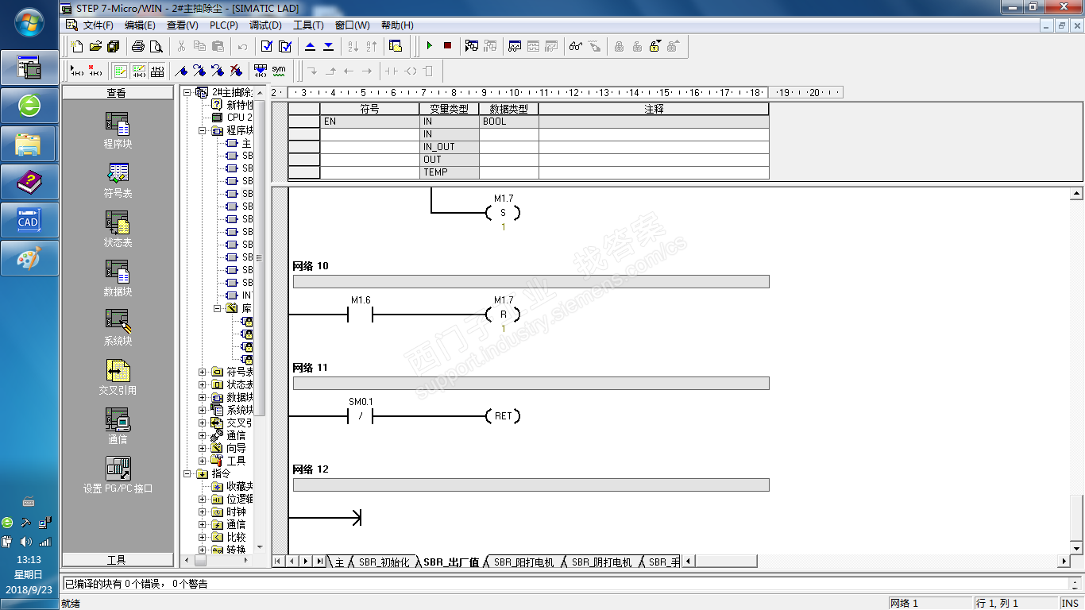
Task: Collapse the 程序块 tree node
Action: click(x=203, y=130)
